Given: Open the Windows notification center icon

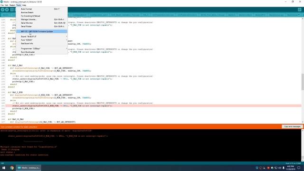Looking at the screenshot, I should [299, 168].
